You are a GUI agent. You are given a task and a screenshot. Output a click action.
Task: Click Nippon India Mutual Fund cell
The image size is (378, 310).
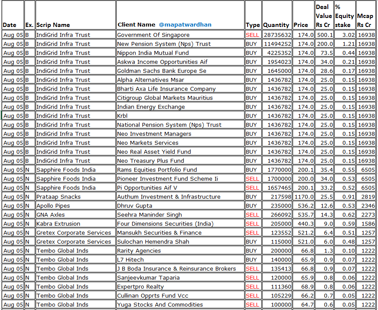coord(180,53)
